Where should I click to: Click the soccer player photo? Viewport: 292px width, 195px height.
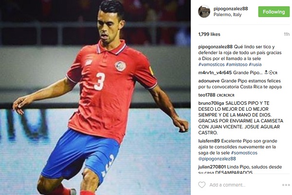(x=95, y=97)
